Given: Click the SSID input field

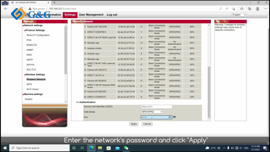Looking at the screenshot, I should pyautogui.click(x=157, y=107).
